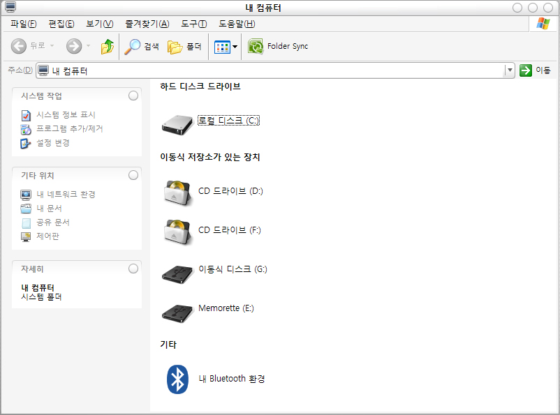Click the 프로그램 추가/제거 link
The width and height of the screenshot is (560, 415).
(70, 128)
